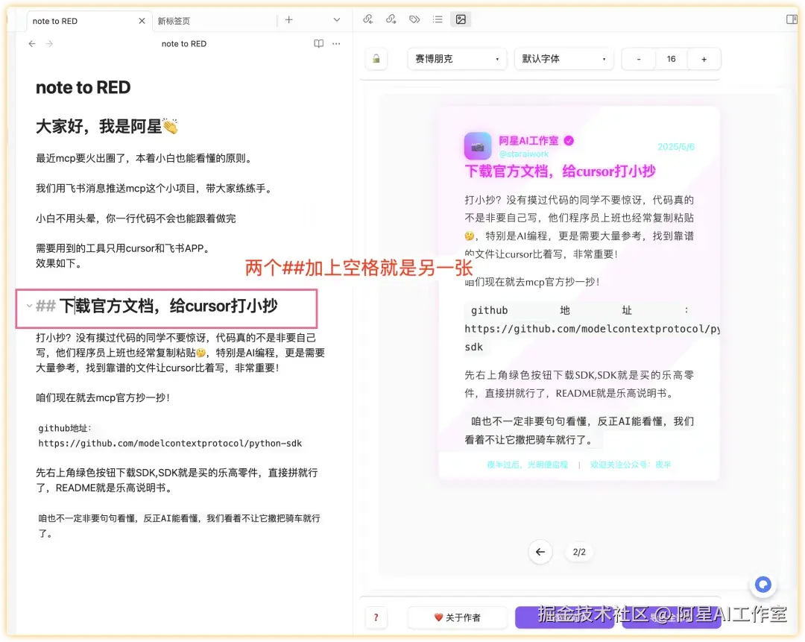The width and height of the screenshot is (805, 642).
Task: Click the tags icon in the toolbar
Action: click(x=414, y=20)
